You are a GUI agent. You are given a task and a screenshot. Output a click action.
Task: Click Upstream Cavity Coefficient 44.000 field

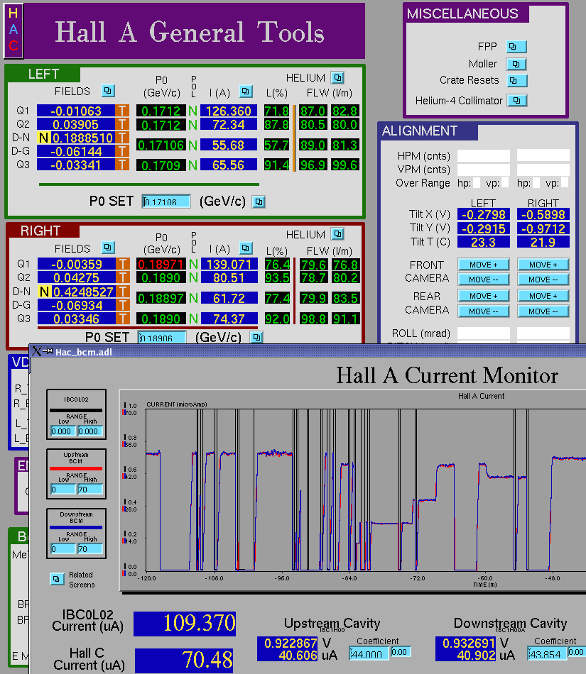coord(369,654)
